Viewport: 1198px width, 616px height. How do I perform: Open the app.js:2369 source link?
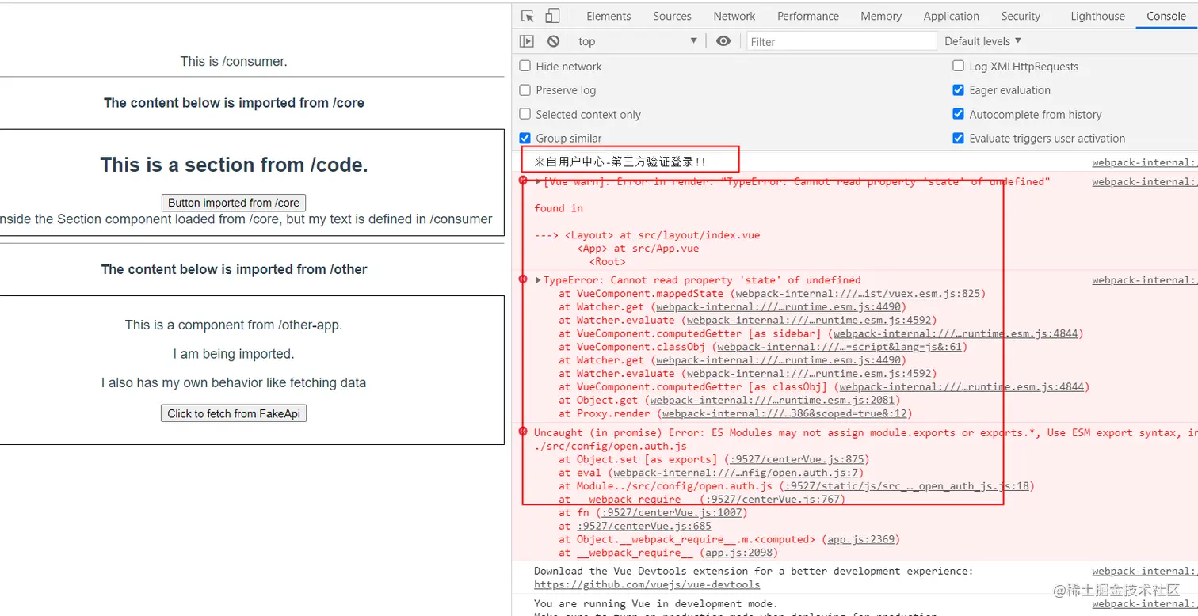(x=860, y=539)
